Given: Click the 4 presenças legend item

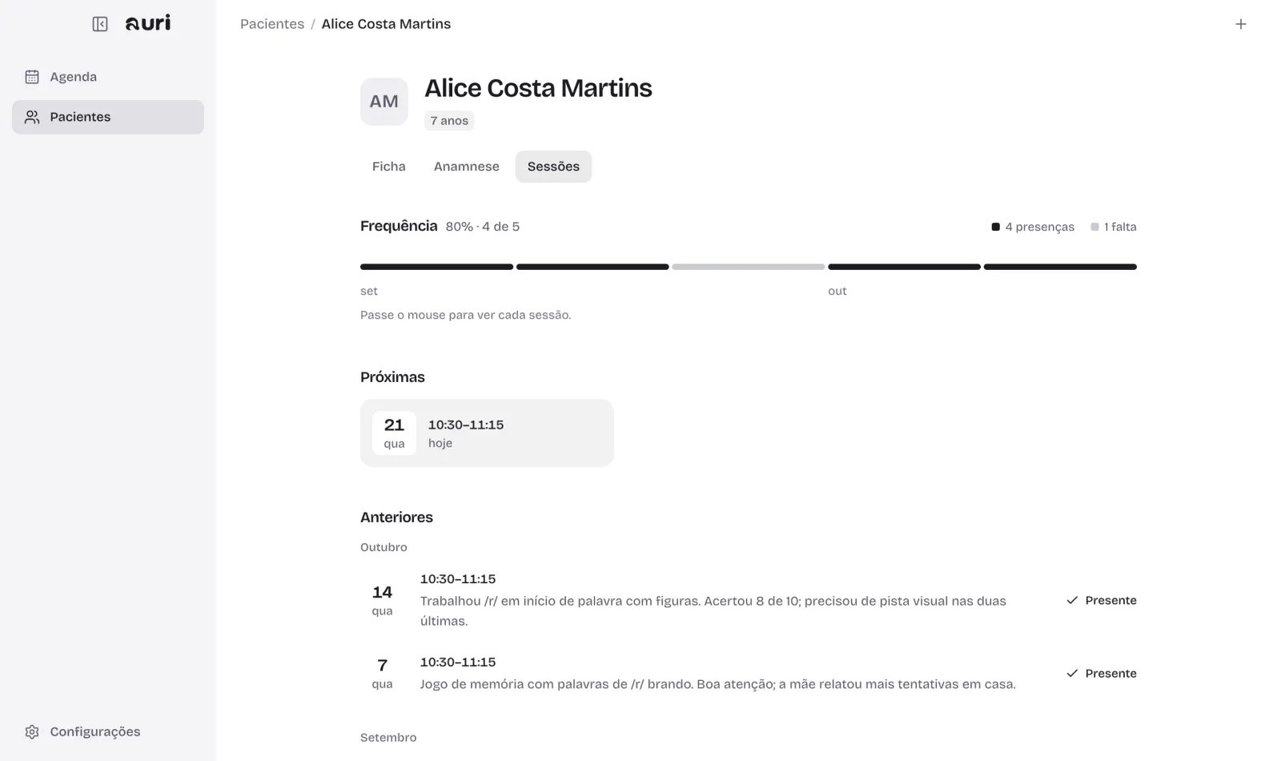Looking at the screenshot, I should click(x=1033, y=227).
